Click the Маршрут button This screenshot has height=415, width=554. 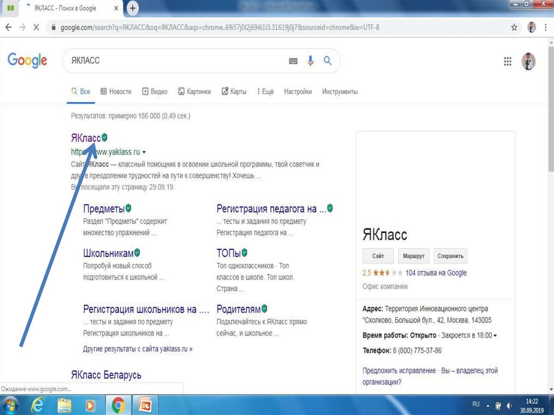point(414,256)
